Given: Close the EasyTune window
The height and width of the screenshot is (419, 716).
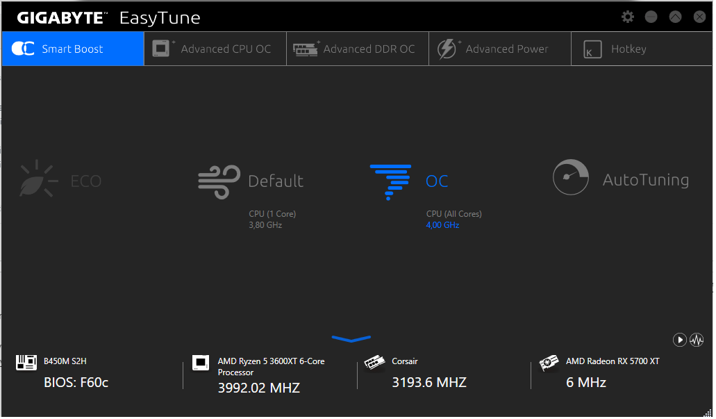Looking at the screenshot, I should coord(699,17).
